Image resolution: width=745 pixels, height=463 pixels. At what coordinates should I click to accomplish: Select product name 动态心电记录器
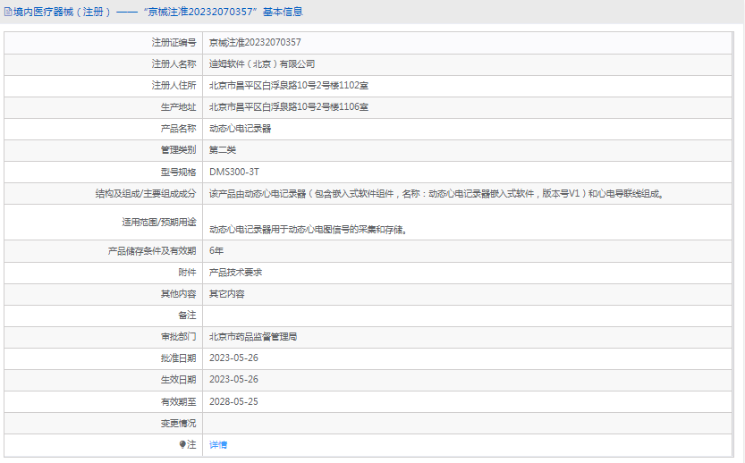240,129
